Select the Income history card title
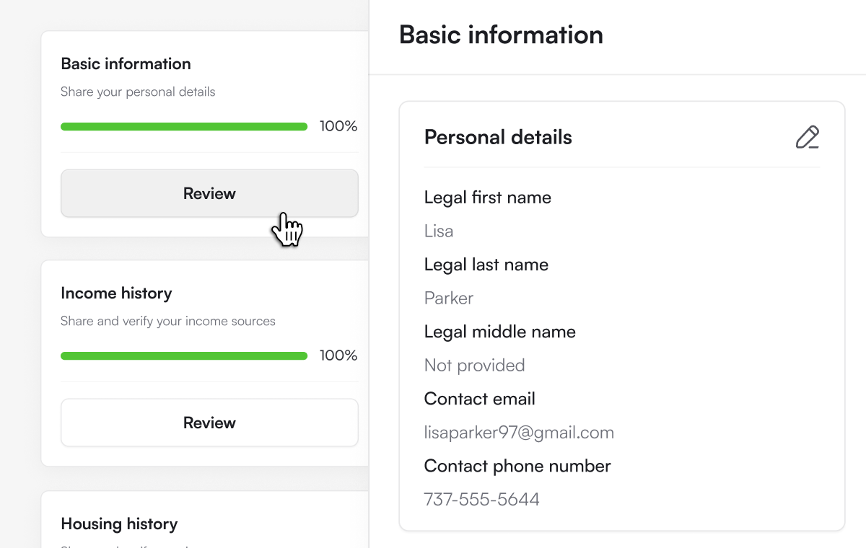Image resolution: width=866 pixels, height=548 pixels. (x=116, y=293)
